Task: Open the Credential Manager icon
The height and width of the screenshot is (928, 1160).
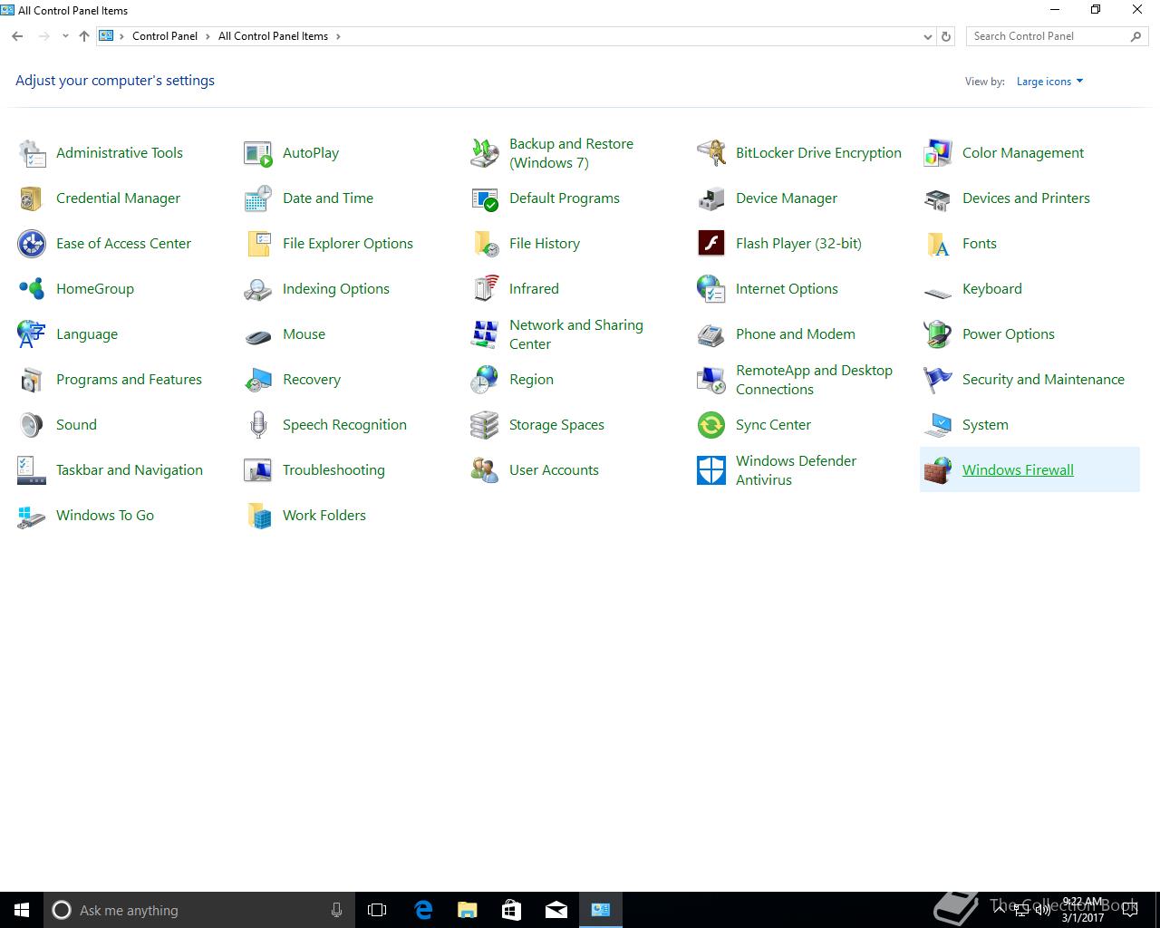Action: tap(32, 198)
